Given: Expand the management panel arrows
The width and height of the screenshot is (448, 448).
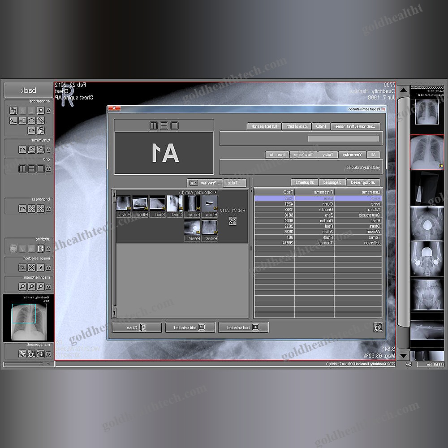Looking at the screenshot, I should pos(48,354).
